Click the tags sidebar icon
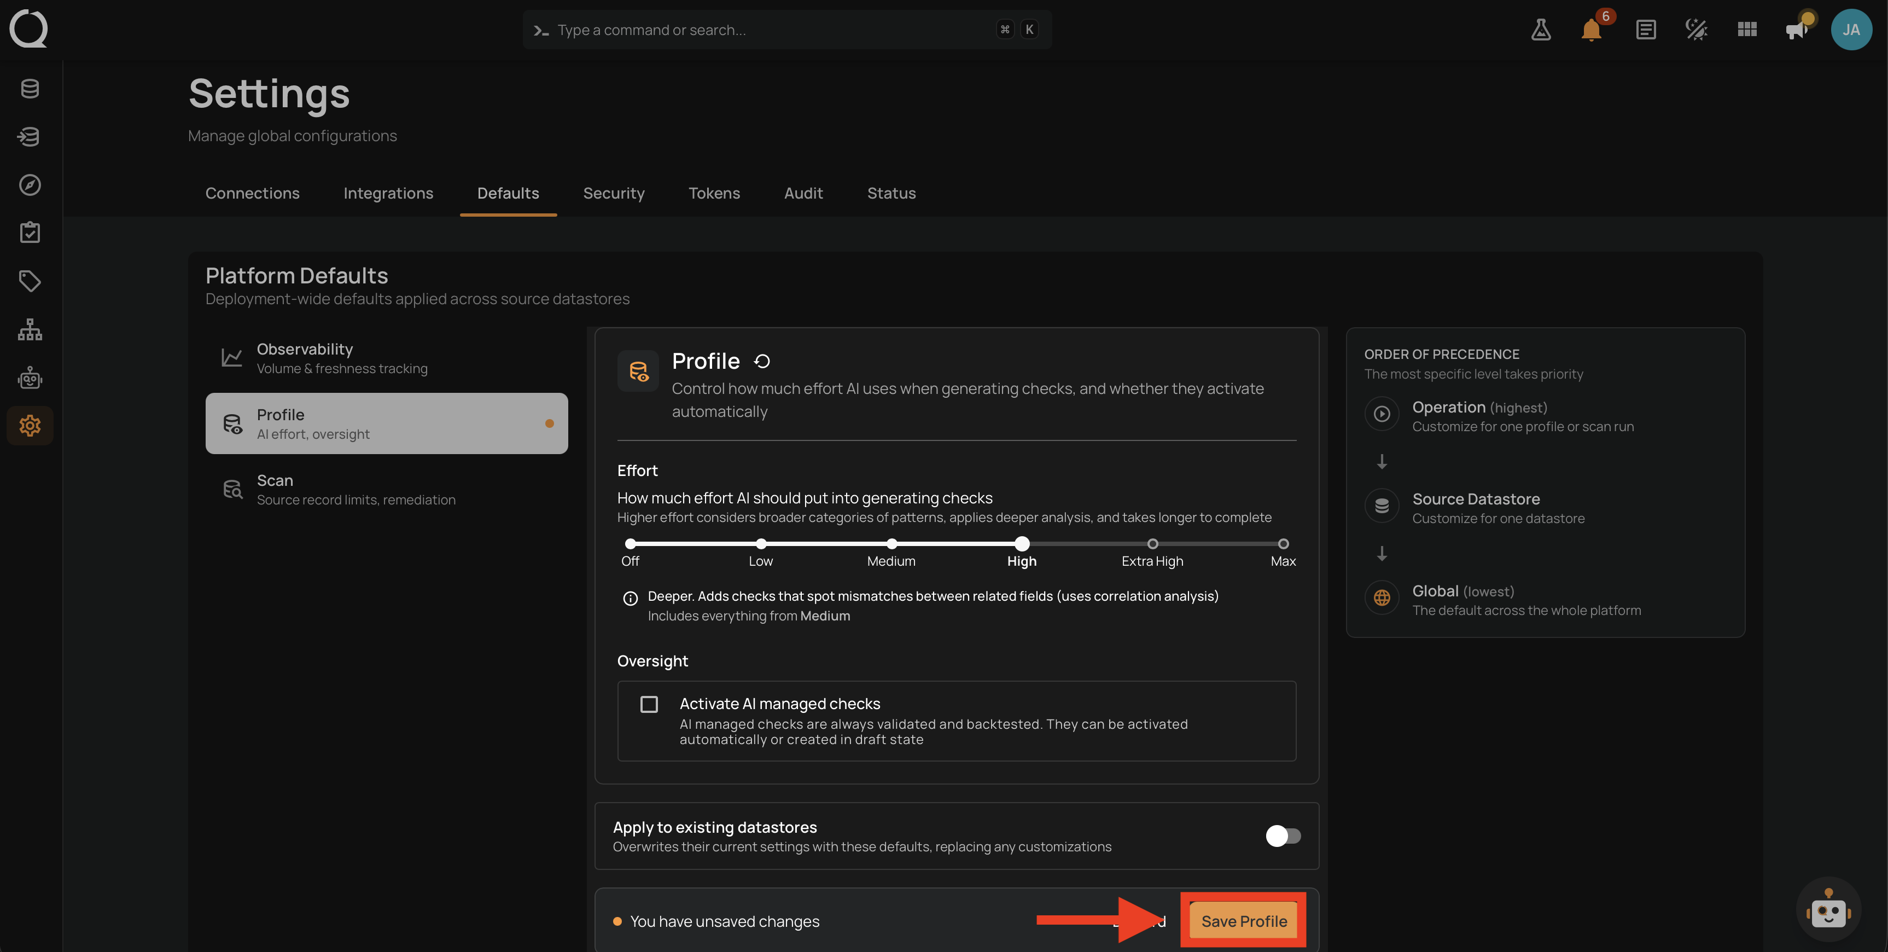The image size is (1888, 952). (30, 281)
